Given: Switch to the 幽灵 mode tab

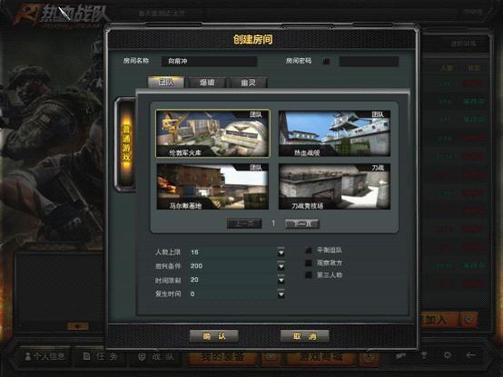Looking at the screenshot, I should coord(248,82).
